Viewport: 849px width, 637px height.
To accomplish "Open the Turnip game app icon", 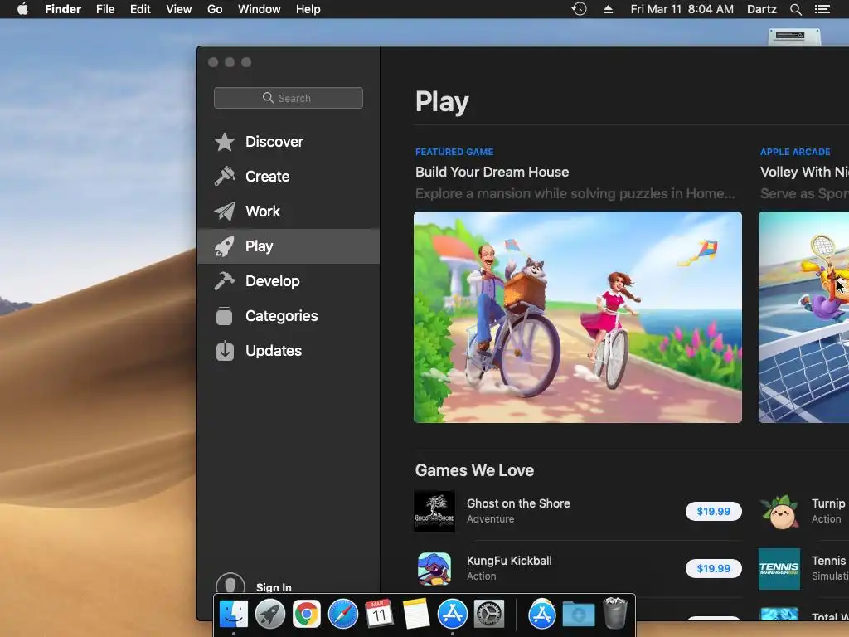I will (x=779, y=511).
